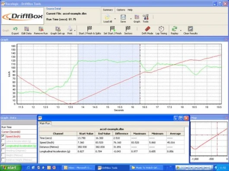Open Music To Watch Girl... taskbar folder
This screenshot has height=171, width=229.
click(x=146, y=168)
